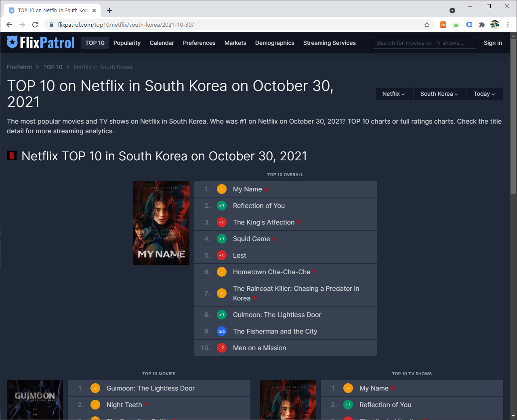Click the green extension icon
517x420 pixels.
456,25
